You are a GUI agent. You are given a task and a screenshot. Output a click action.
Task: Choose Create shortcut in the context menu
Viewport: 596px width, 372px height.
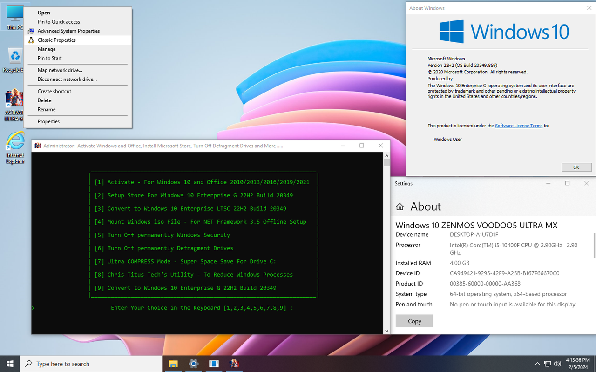click(78, 91)
